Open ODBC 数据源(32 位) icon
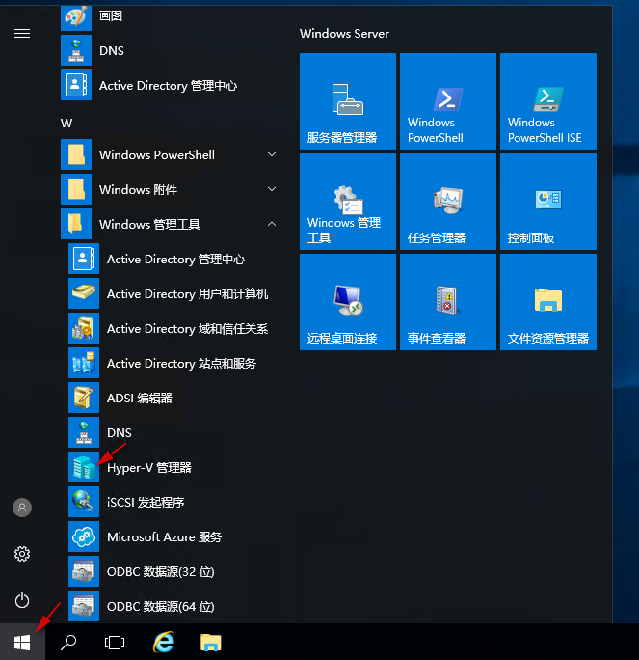639x660 pixels. coord(84,571)
